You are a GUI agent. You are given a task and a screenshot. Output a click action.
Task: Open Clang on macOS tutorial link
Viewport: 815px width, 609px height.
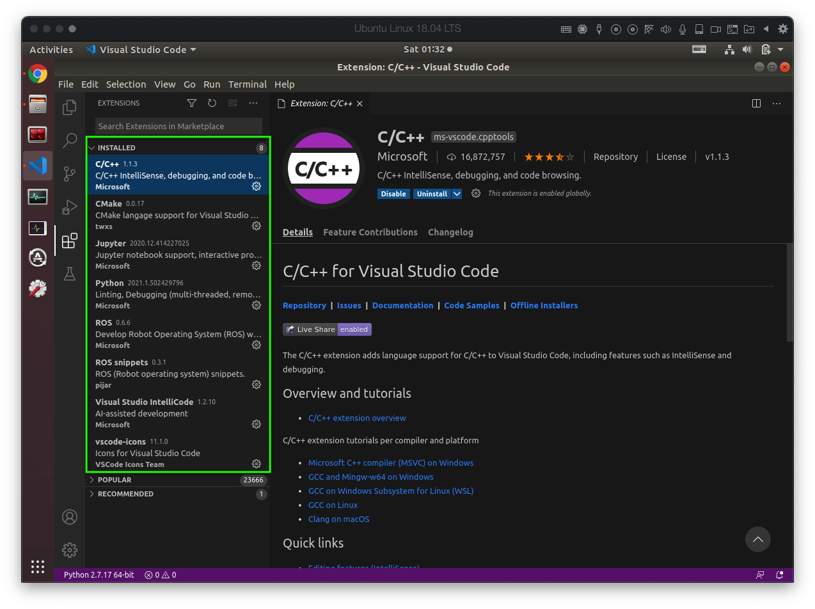coord(339,519)
